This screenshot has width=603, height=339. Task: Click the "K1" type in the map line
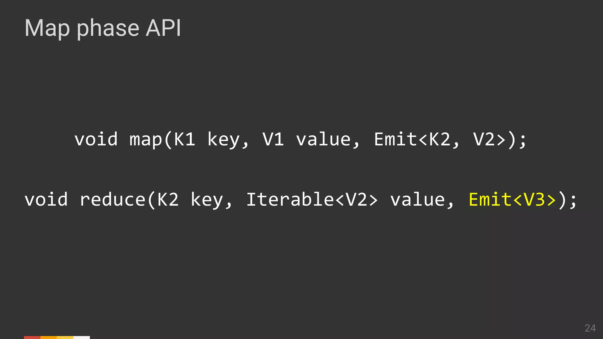(185, 139)
